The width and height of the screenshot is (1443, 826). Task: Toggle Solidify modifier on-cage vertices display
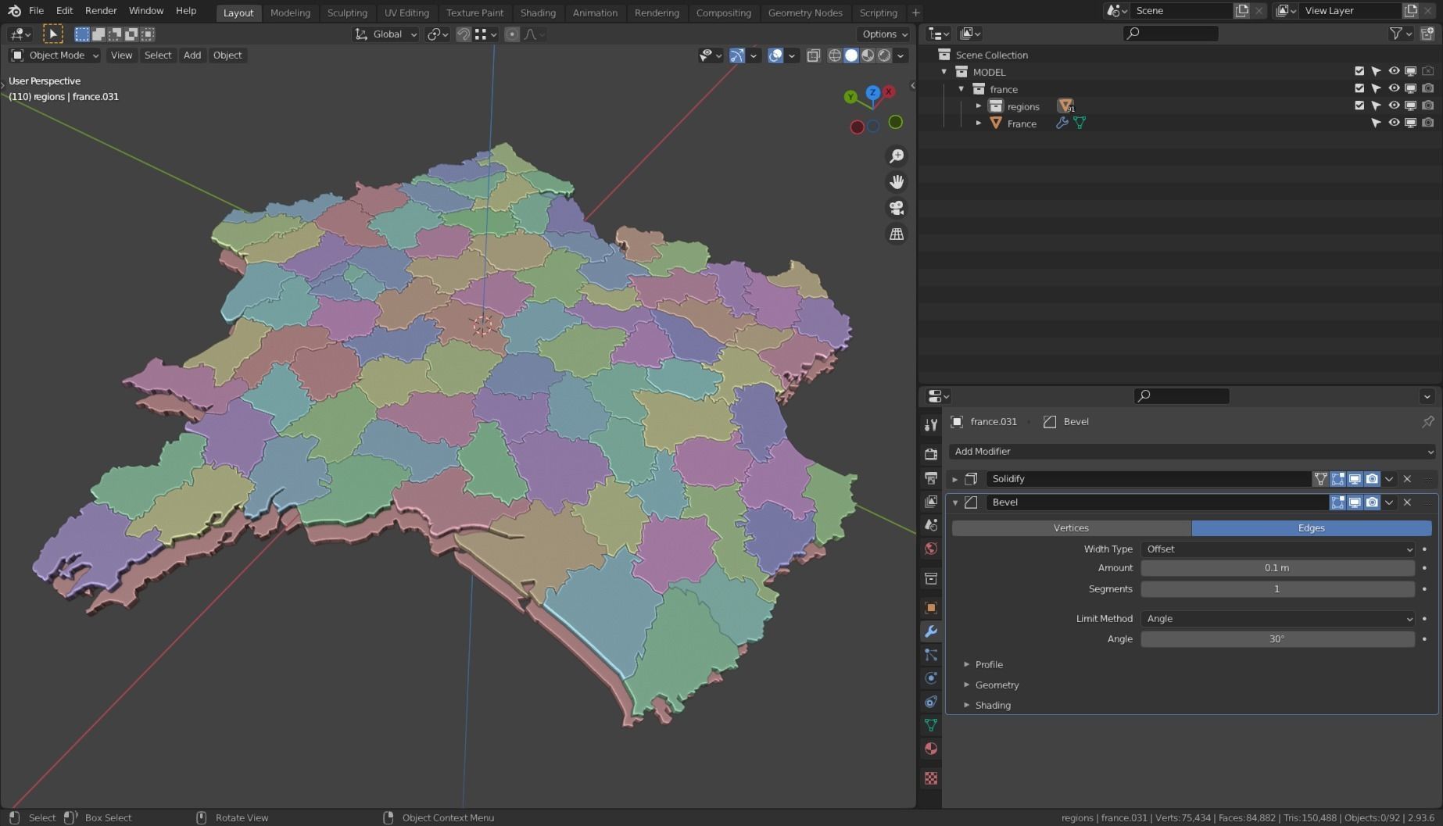click(x=1320, y=479)
